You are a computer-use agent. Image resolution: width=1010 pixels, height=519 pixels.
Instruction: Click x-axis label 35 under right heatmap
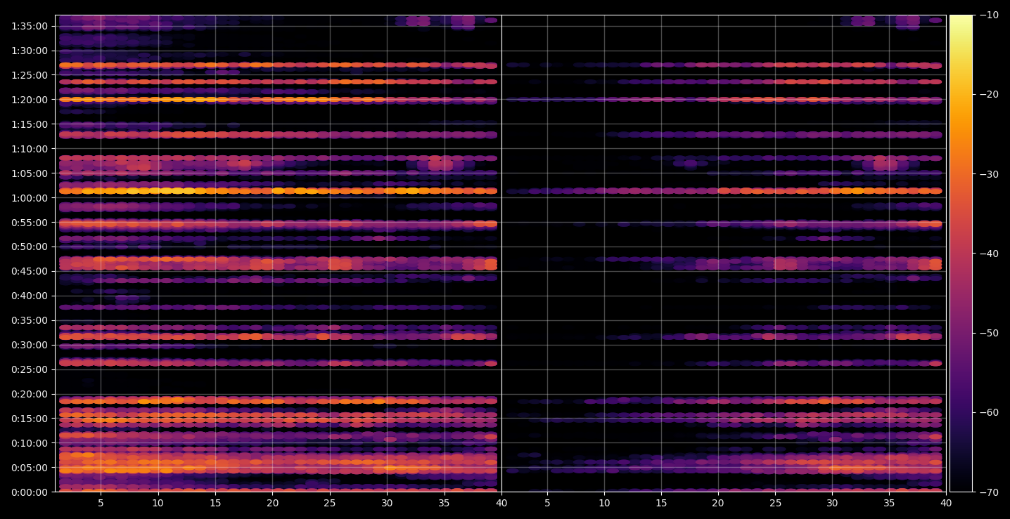coord(890,504)
